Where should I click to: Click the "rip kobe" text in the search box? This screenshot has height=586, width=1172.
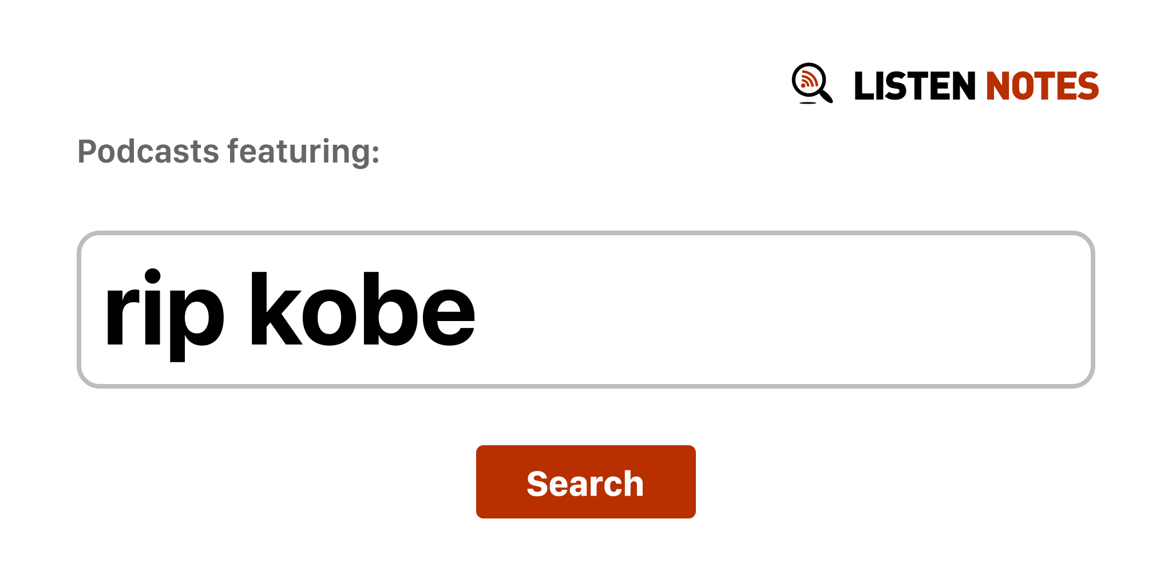[x=290, y=310]
